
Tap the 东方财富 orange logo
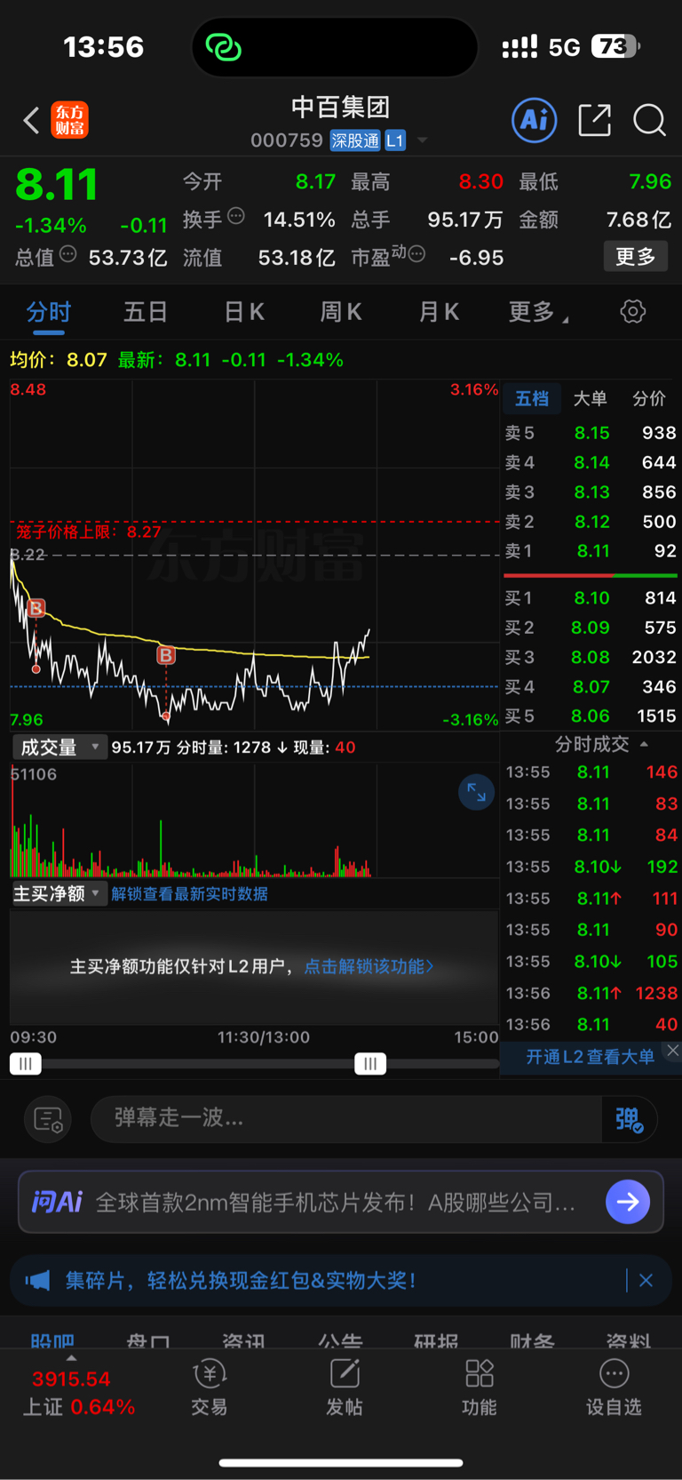(70, 120)
